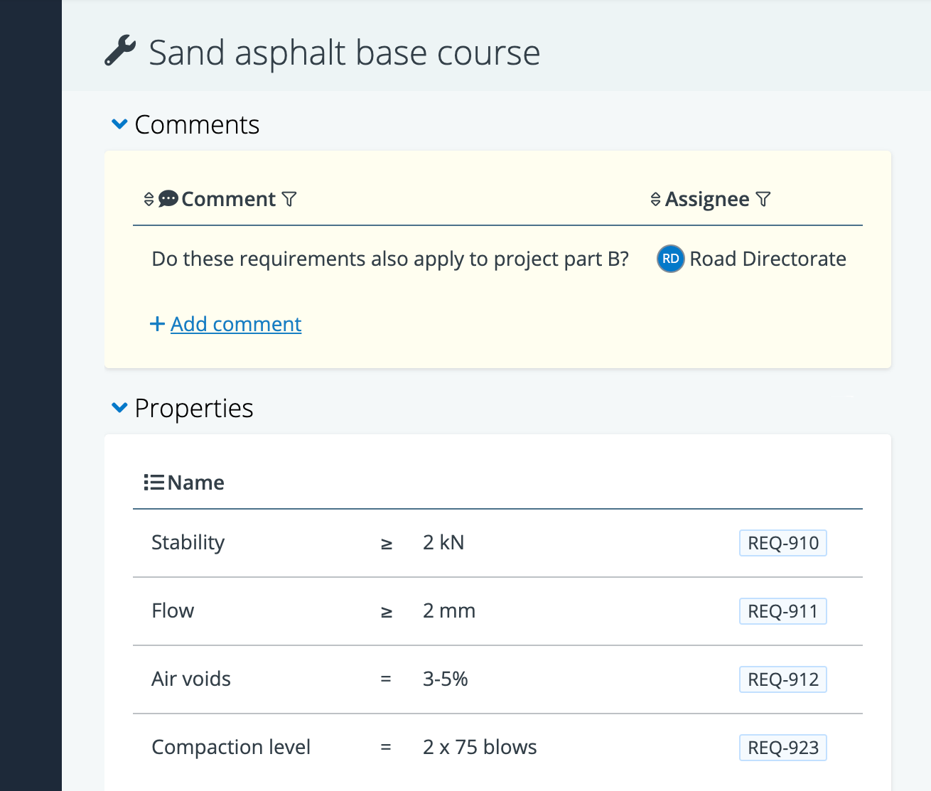Open the Assignee column filter
This screenshot has height=791, width=931.
click(763, 200)
